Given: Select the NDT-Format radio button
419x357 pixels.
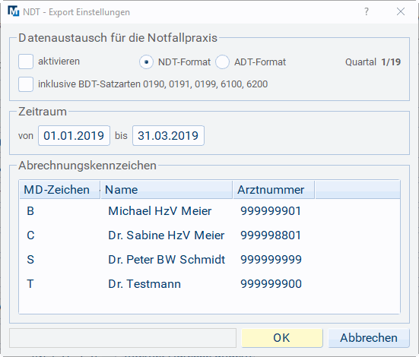Looking at the screenshot, I should [146, 62].
